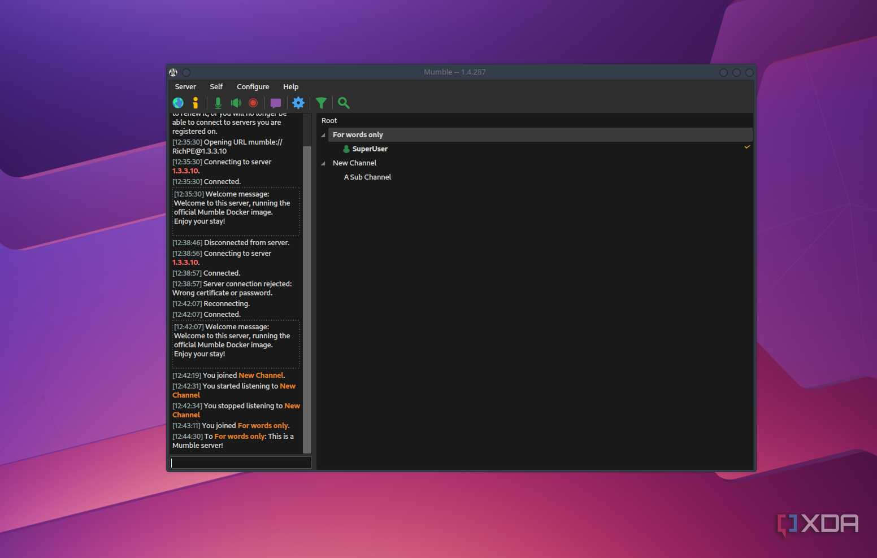The width and height of the screenshot is (877, 558).
Task: Open the Server menu
Action: (x=185, y=87)
